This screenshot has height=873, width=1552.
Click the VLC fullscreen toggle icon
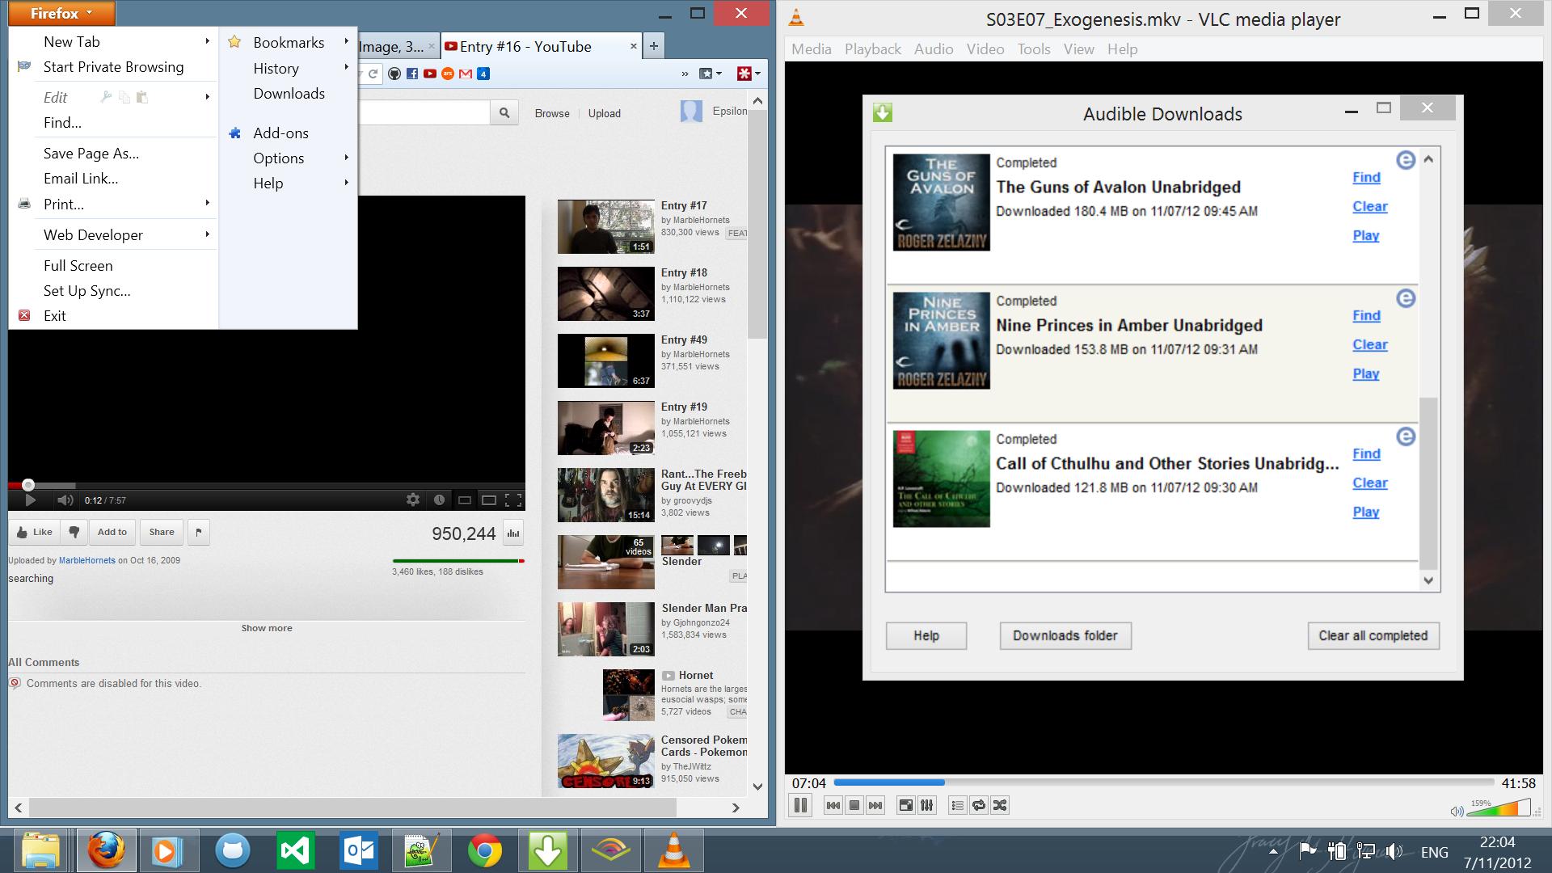[x=905, y=805]
